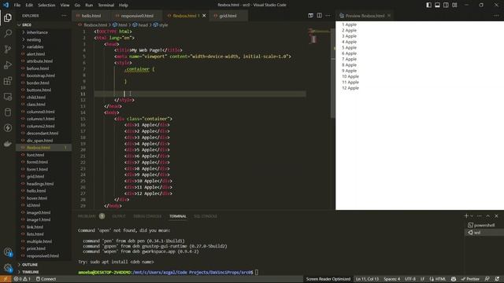Open the Search view in activity bar
This screenshot has height=283, width=504.
tap(8, 33)
